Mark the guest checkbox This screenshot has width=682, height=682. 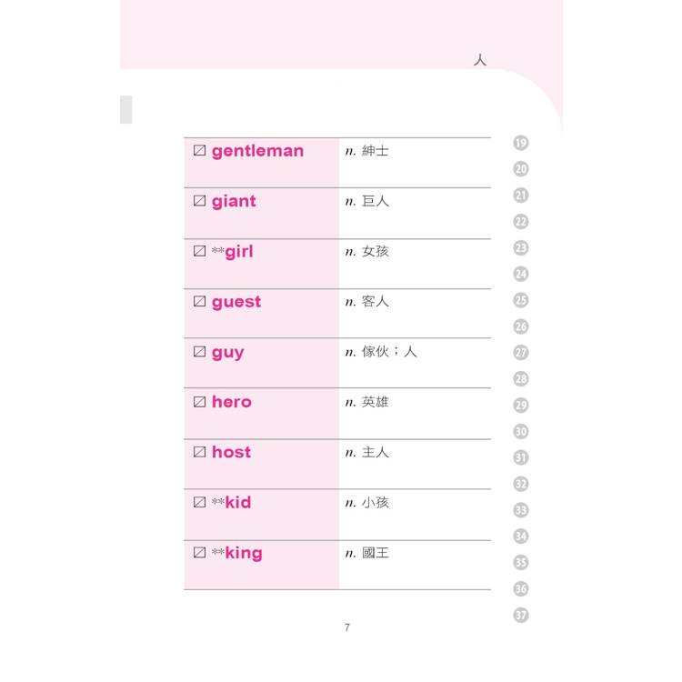click(x=200, y=302)
